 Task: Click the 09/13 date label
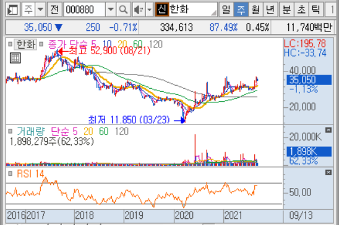coord(301,215)
